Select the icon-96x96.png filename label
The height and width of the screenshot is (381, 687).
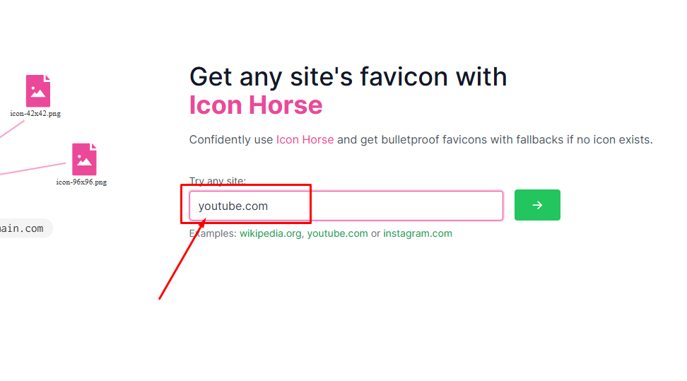coord(81,182)
